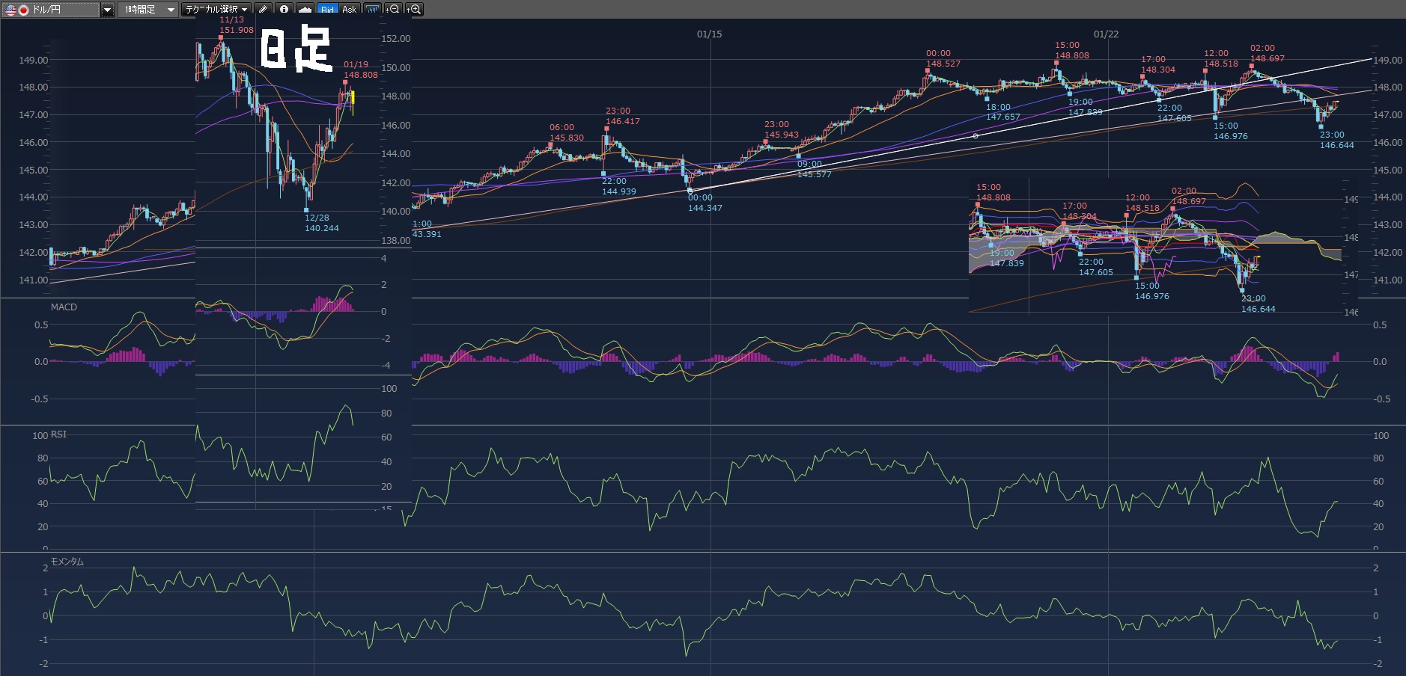The width and height of the screenshot is (1406, 676).
Task: Open the テクニカル選択 indicator menu
Action: [x=245, y=10]
